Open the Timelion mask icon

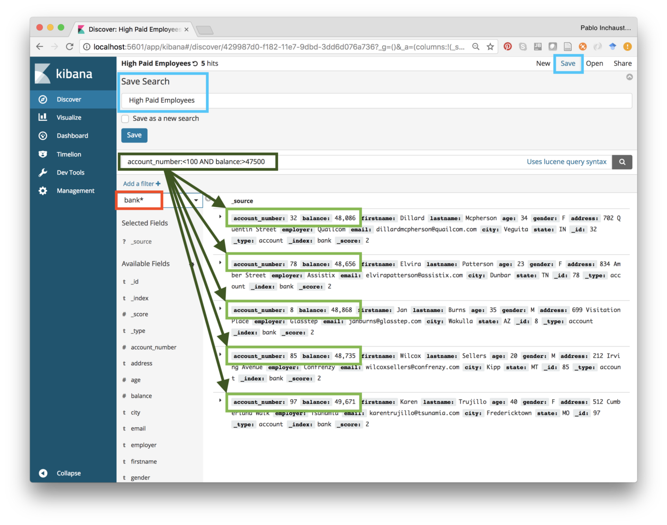[43, 154]
